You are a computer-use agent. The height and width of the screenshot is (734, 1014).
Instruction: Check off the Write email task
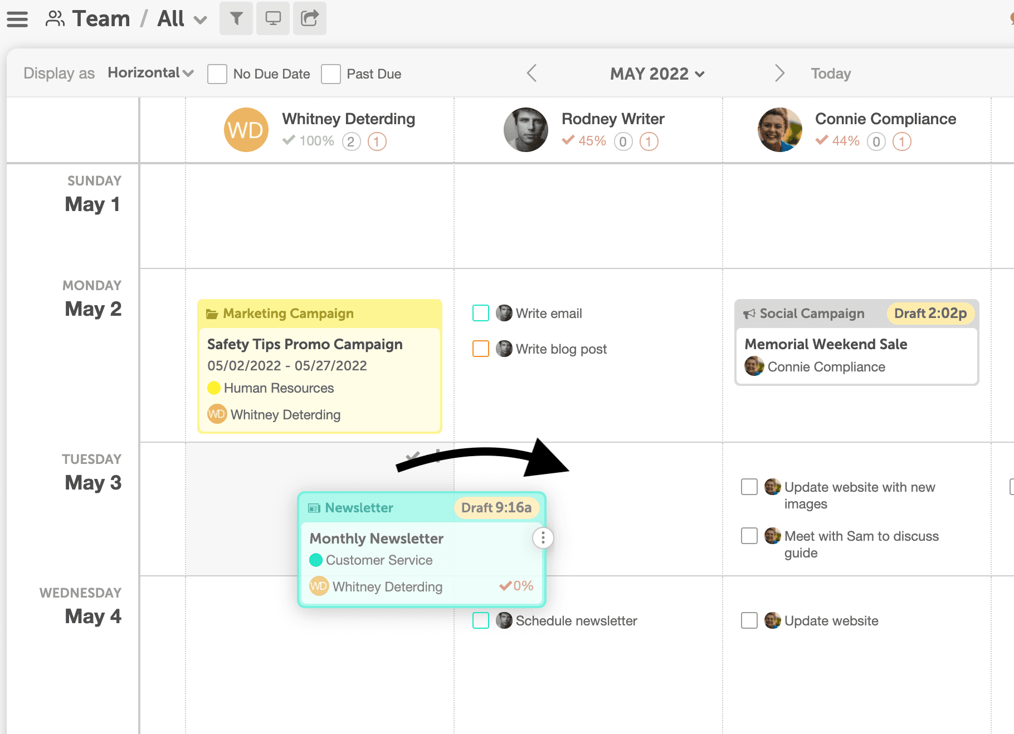click(x=481, y=313)
